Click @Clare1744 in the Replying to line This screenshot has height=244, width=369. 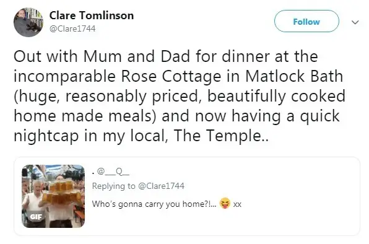coord(161,186)
